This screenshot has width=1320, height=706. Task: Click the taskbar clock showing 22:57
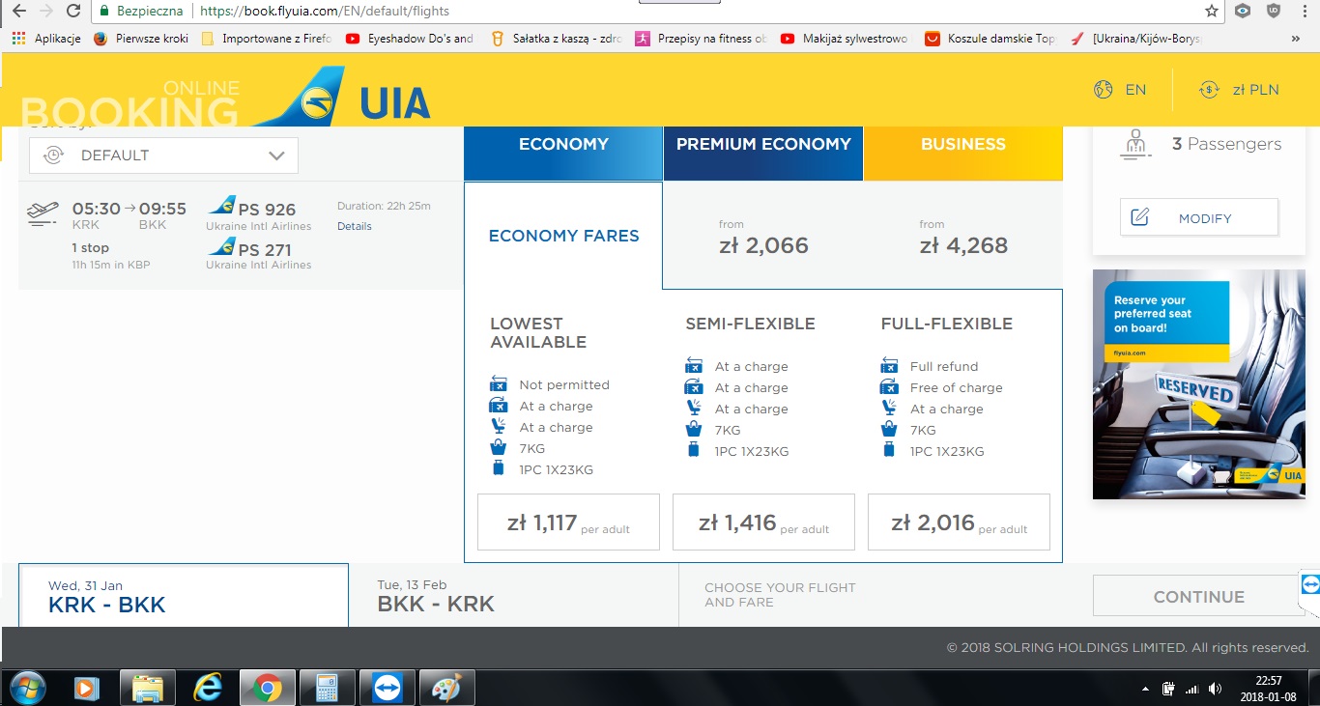pyautogui.click(x=1270, y=688)
